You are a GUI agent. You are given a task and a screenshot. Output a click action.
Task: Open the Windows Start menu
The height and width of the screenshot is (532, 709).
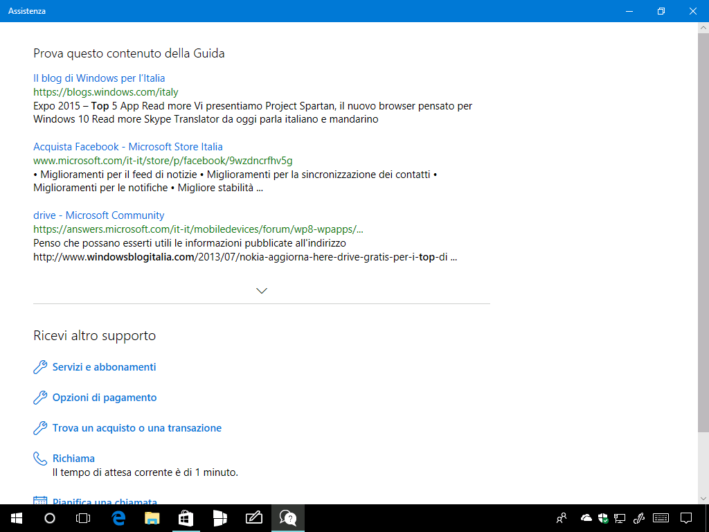pos(17,518)
